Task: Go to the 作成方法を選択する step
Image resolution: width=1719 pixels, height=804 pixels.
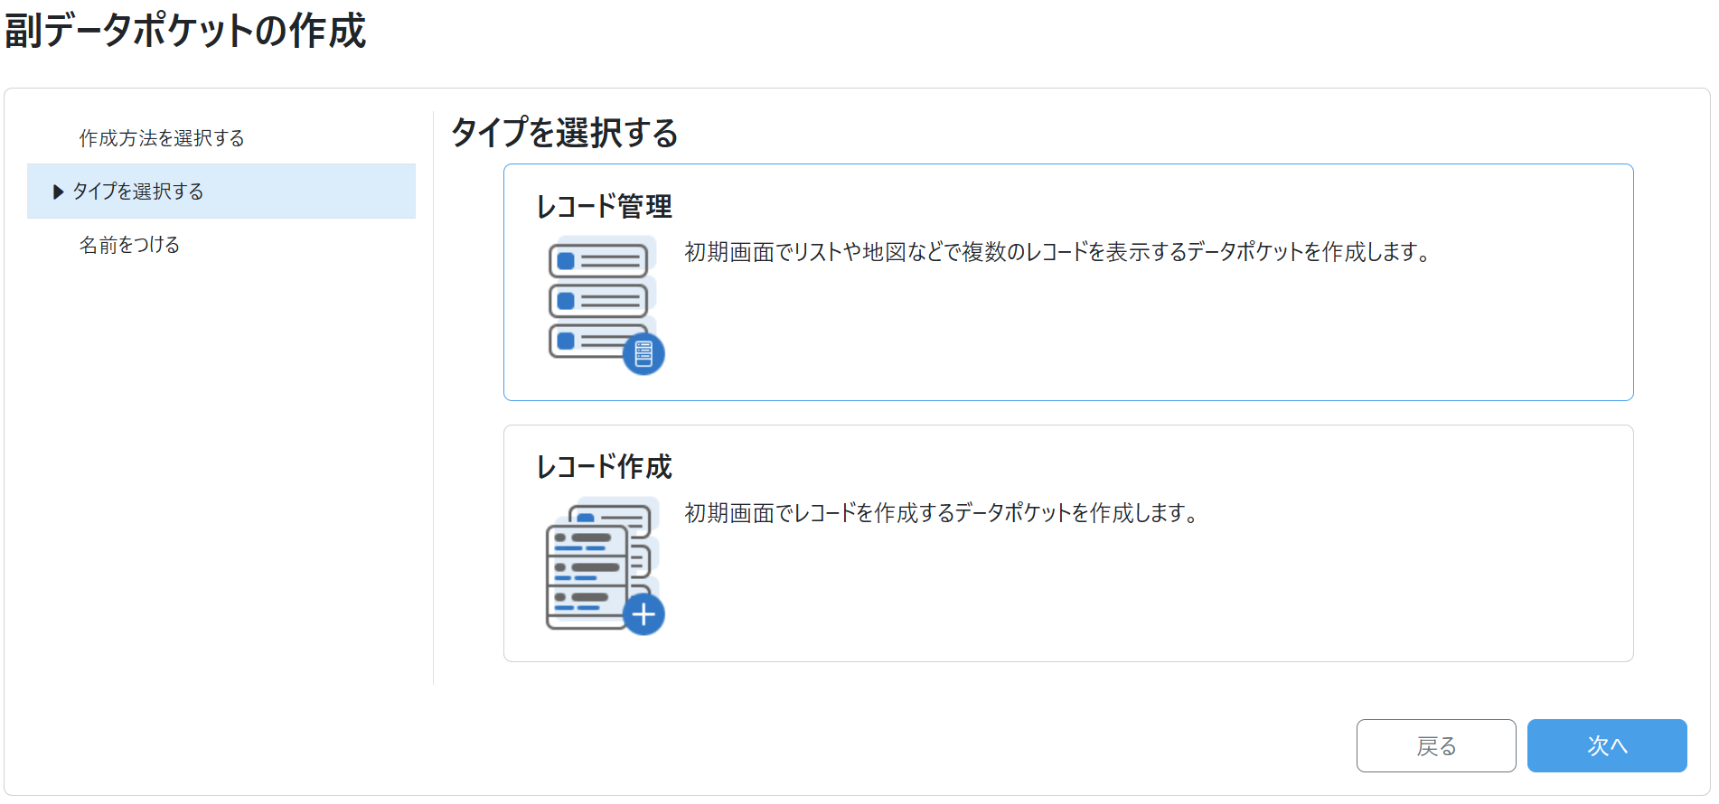Action: 162,138
